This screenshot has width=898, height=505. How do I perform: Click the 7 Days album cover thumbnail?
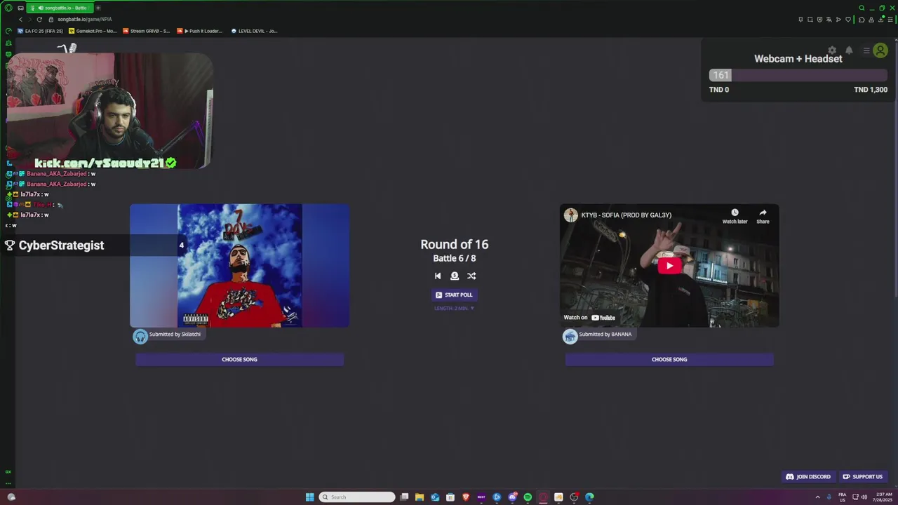coord(239,266)
